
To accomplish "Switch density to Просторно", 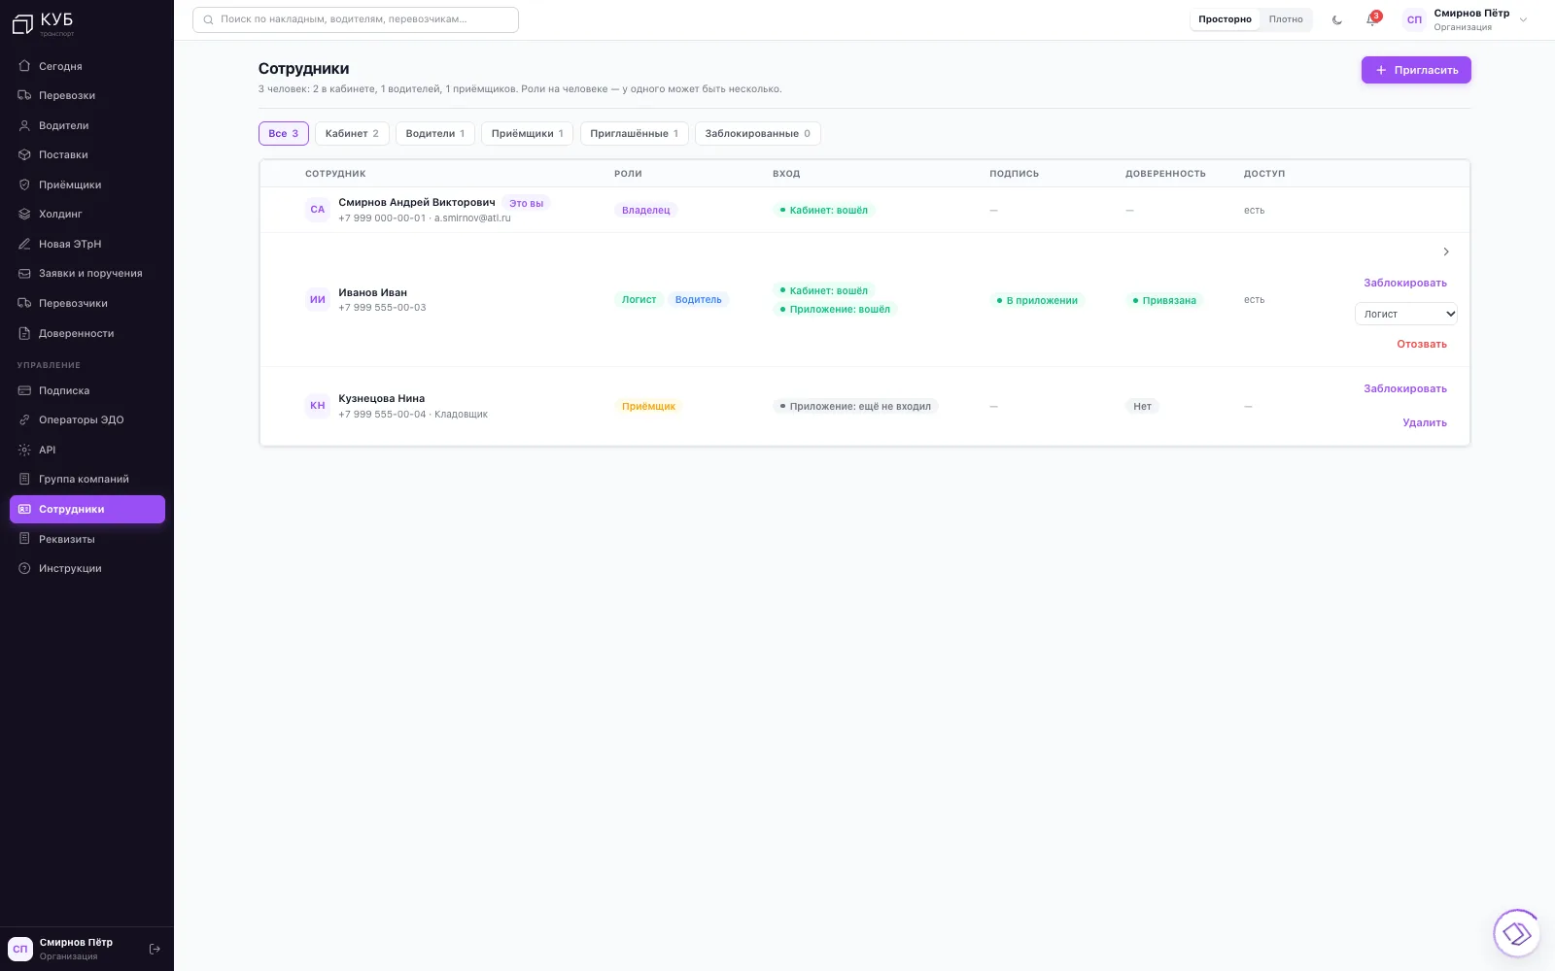I will [1225, 19].
